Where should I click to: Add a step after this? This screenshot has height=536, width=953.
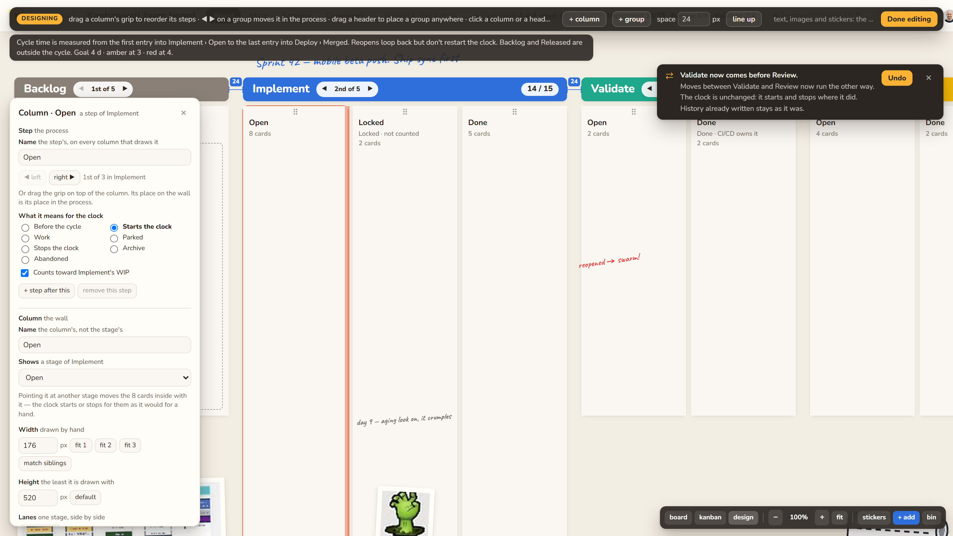click(47, 291)
